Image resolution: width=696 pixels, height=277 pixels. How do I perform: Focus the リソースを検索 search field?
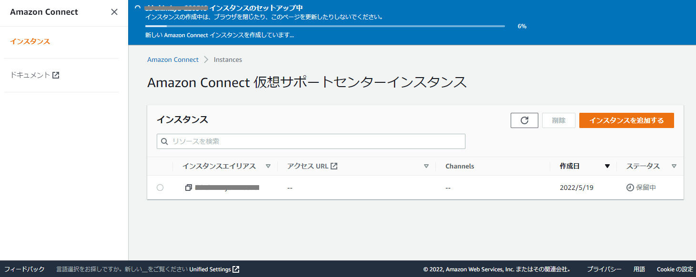point(311,141)
